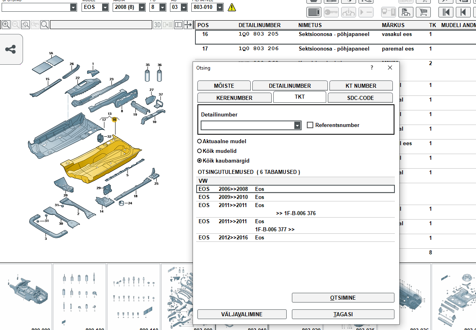Open the EOS model dropdown
The width and height of the screenshot is (476, 330).
click(105, 7)
